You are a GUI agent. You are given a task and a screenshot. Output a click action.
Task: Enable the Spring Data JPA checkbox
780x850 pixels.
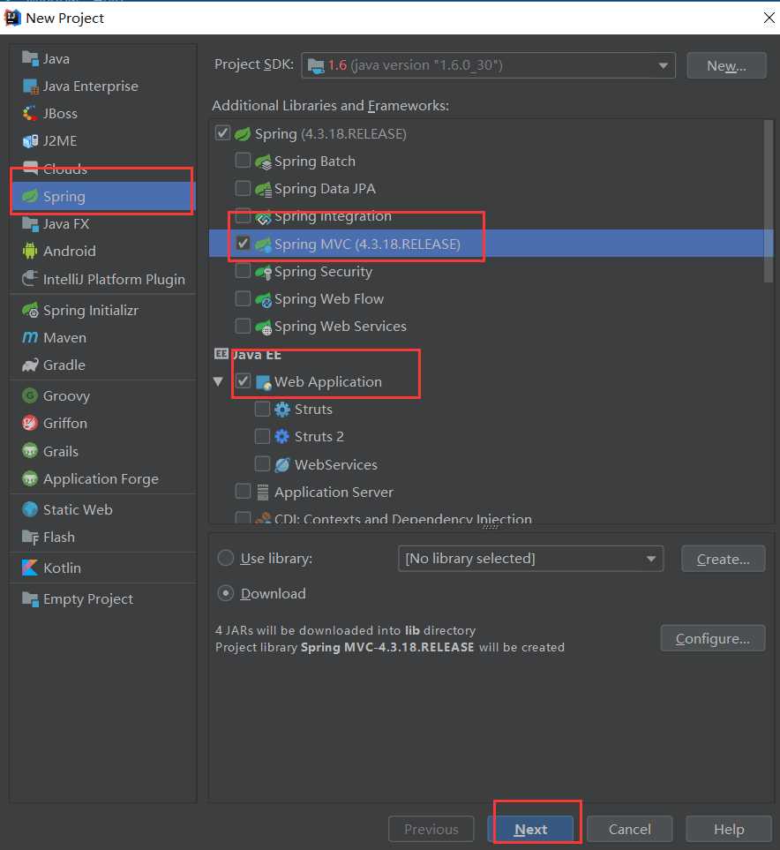[x=243, y=188]
